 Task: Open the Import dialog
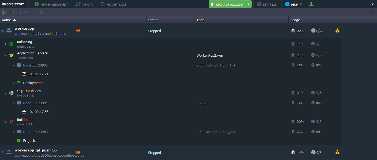84,4
